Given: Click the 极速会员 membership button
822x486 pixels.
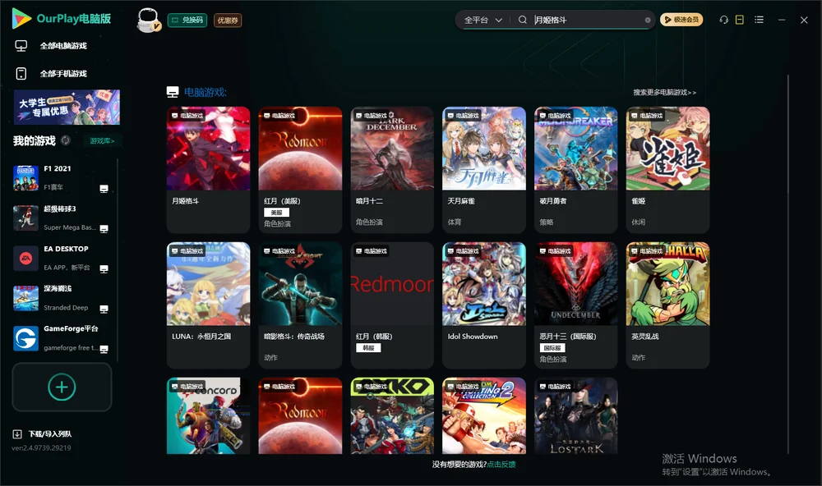Looking at the screenshot, I should (x=681, y=20).
